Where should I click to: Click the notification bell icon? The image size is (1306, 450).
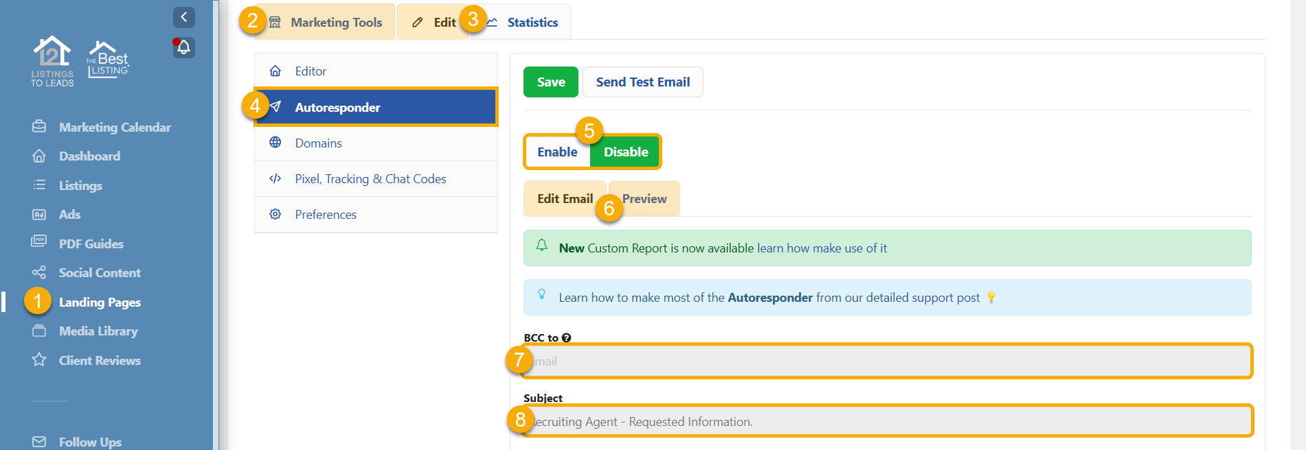tap(183, 47)
